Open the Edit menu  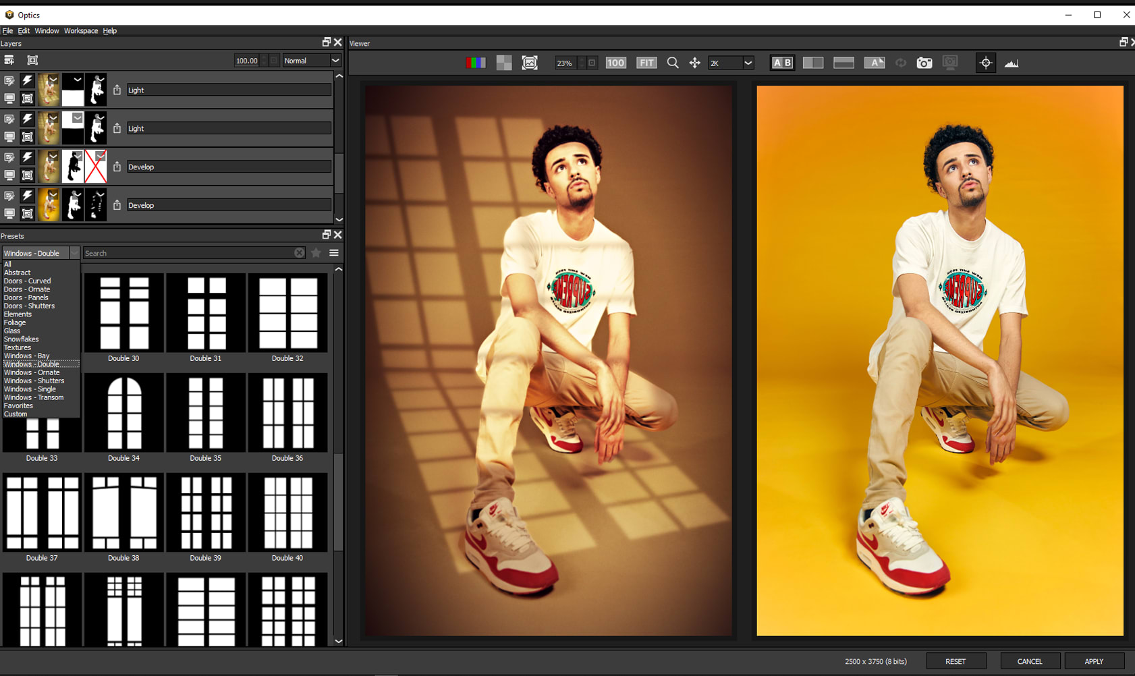coord(24,31)
